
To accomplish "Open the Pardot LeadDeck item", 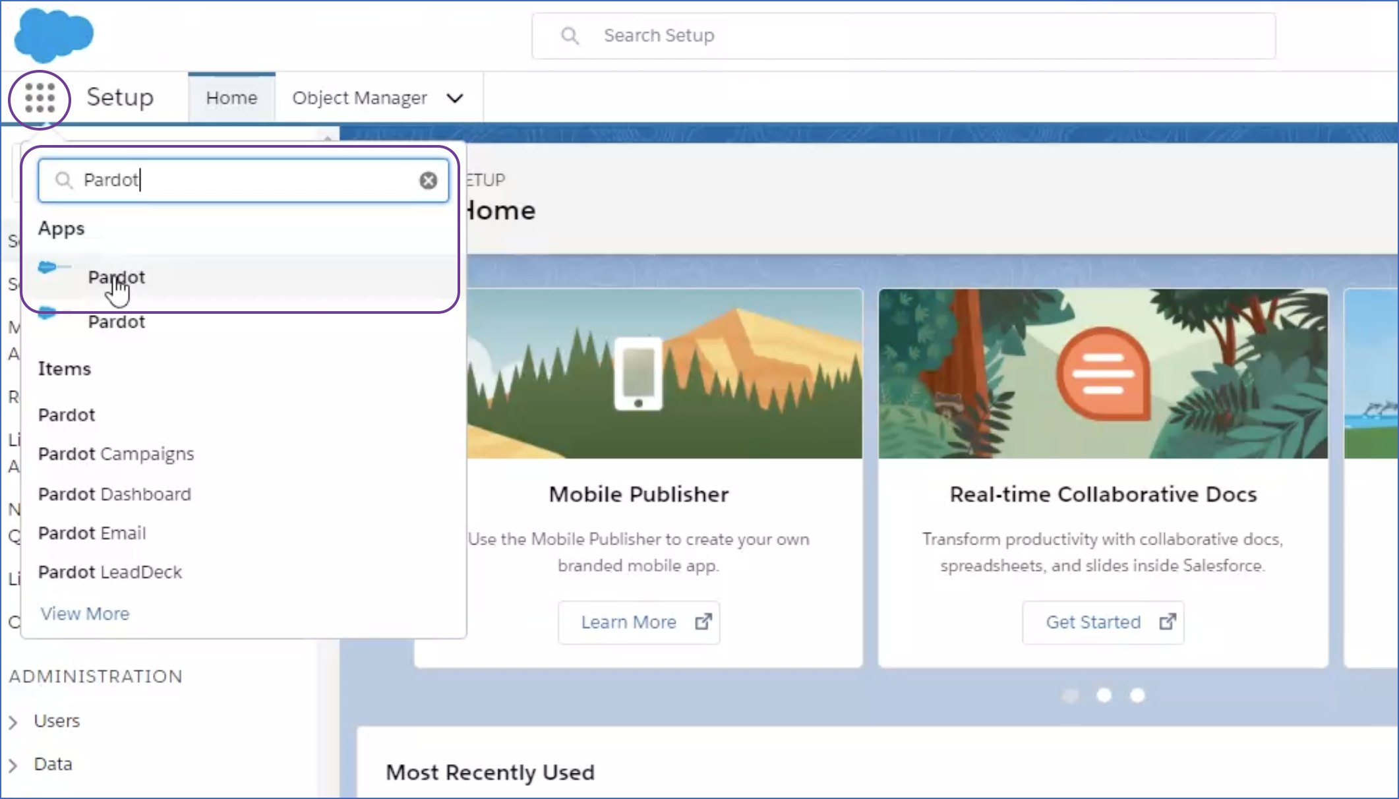I will (x=110, y=572).
